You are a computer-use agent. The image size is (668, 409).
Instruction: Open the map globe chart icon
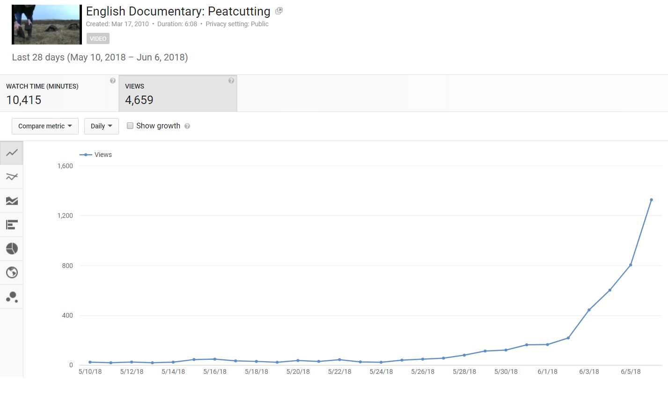pos(12,273)
